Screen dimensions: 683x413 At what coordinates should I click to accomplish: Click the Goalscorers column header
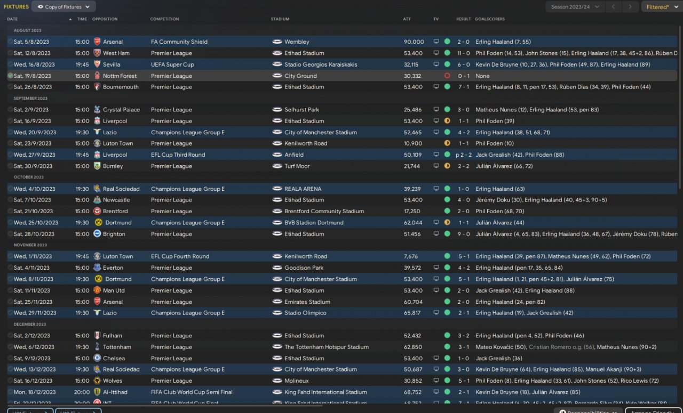pos(489,19)
